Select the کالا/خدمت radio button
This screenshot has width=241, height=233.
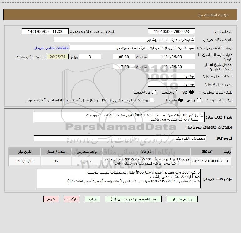[154, 92]
